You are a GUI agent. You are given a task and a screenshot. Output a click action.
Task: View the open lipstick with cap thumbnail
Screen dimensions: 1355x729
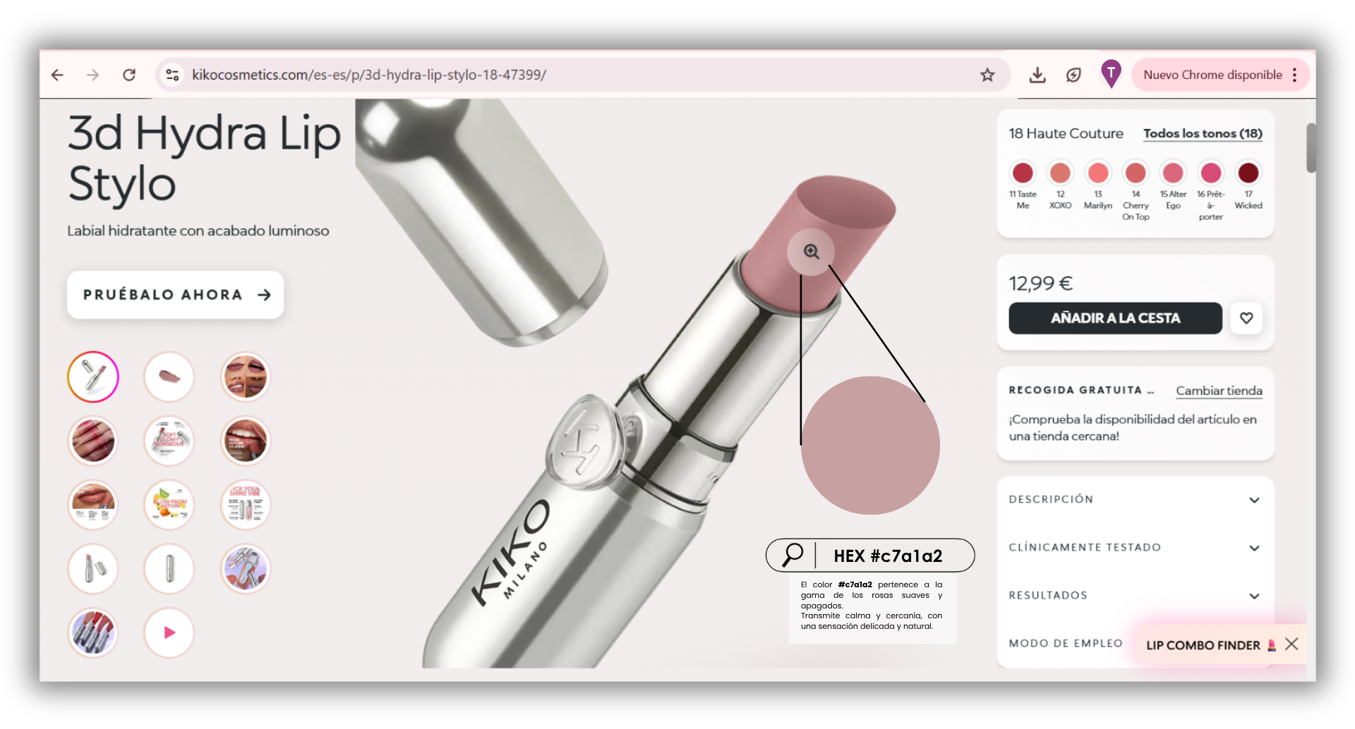pyautogui.click(x=93, y=568)
